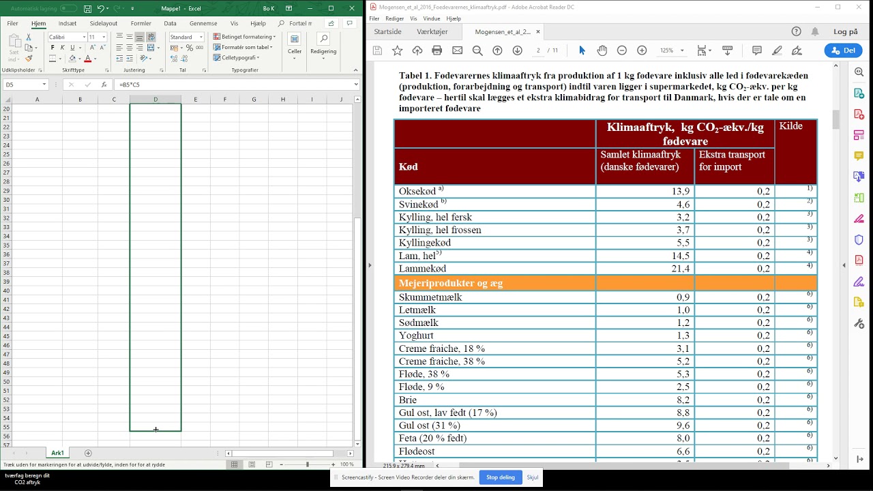Open the font size 11 dropdown
This screenshot has height=491, width=873.
104,37
